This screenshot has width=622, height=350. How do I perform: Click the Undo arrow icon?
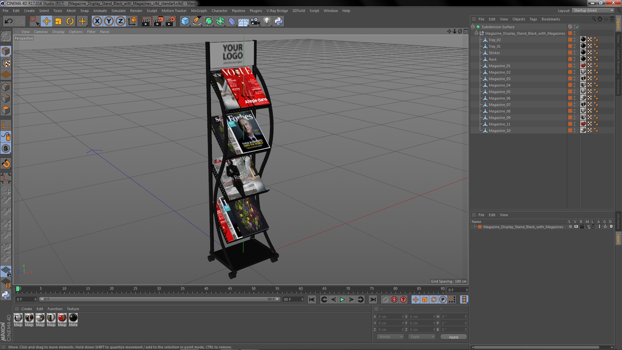pos(8,21)
